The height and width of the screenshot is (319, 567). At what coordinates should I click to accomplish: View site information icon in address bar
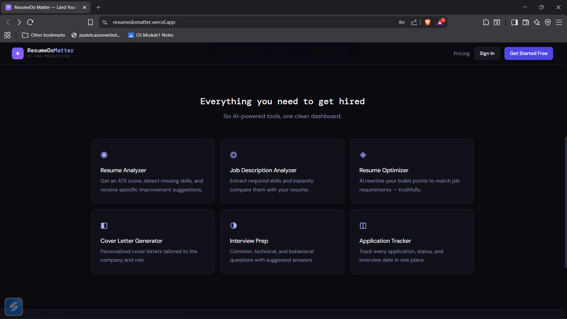click(105, 22)
